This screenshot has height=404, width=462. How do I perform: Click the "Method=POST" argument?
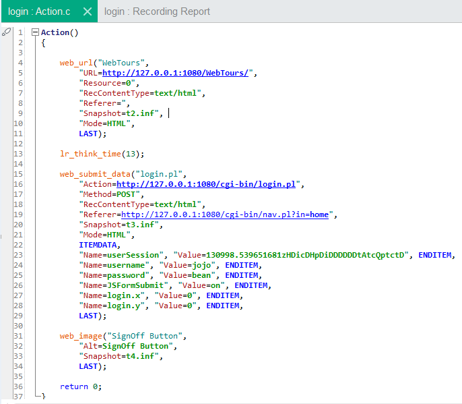click(109, 194)
